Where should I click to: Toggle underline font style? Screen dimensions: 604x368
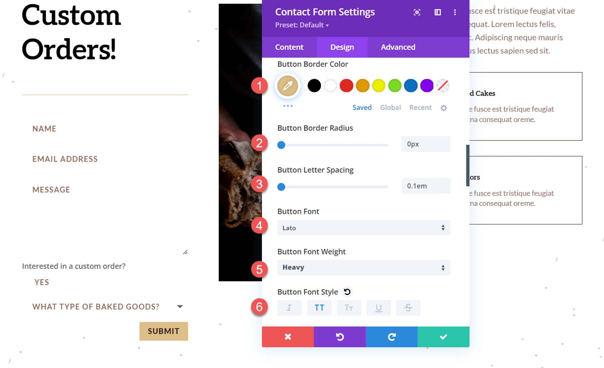378,308
